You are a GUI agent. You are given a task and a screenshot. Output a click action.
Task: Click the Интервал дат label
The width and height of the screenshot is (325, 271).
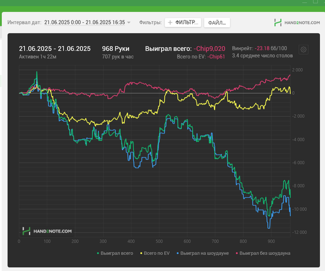coord(25,22)
